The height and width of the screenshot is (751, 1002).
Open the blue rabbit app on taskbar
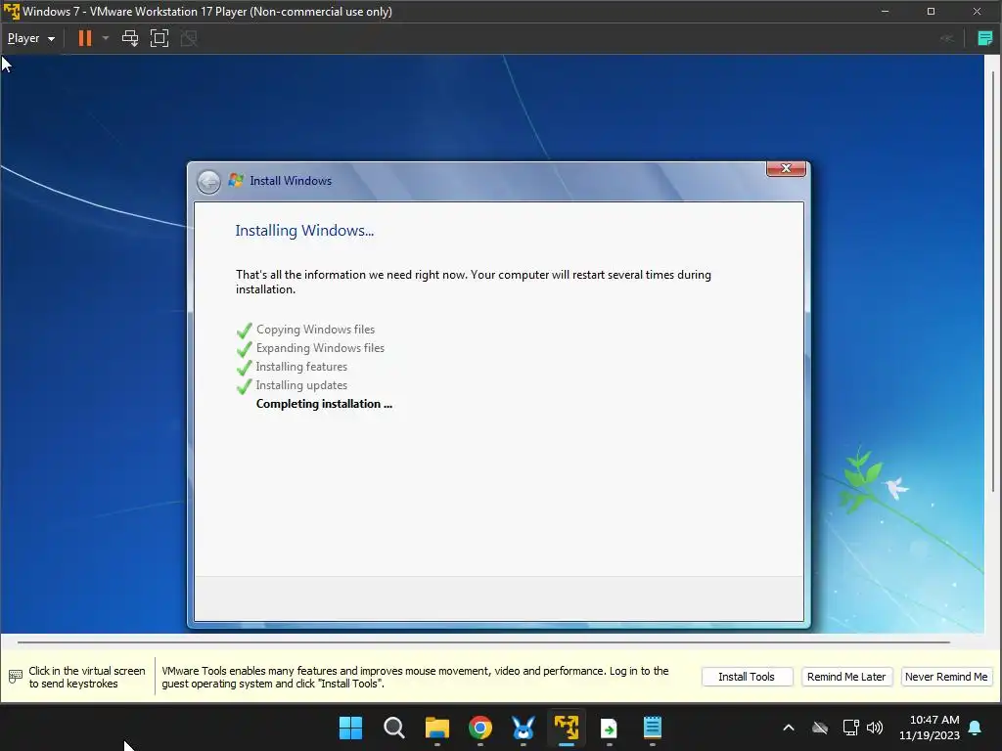pos(523,728)
